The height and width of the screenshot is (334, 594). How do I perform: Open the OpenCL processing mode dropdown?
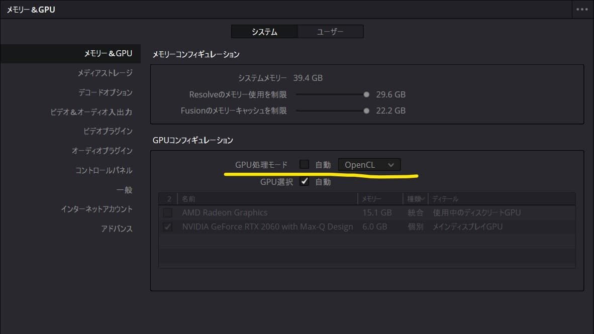point(369,165)
